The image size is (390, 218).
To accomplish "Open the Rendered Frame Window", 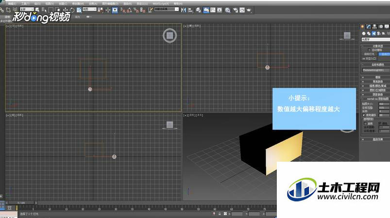I will point(242,10).
